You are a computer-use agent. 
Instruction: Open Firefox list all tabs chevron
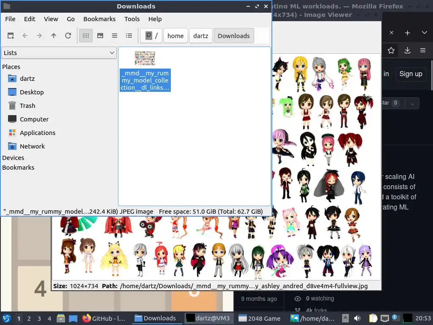[x=425, y=33]
